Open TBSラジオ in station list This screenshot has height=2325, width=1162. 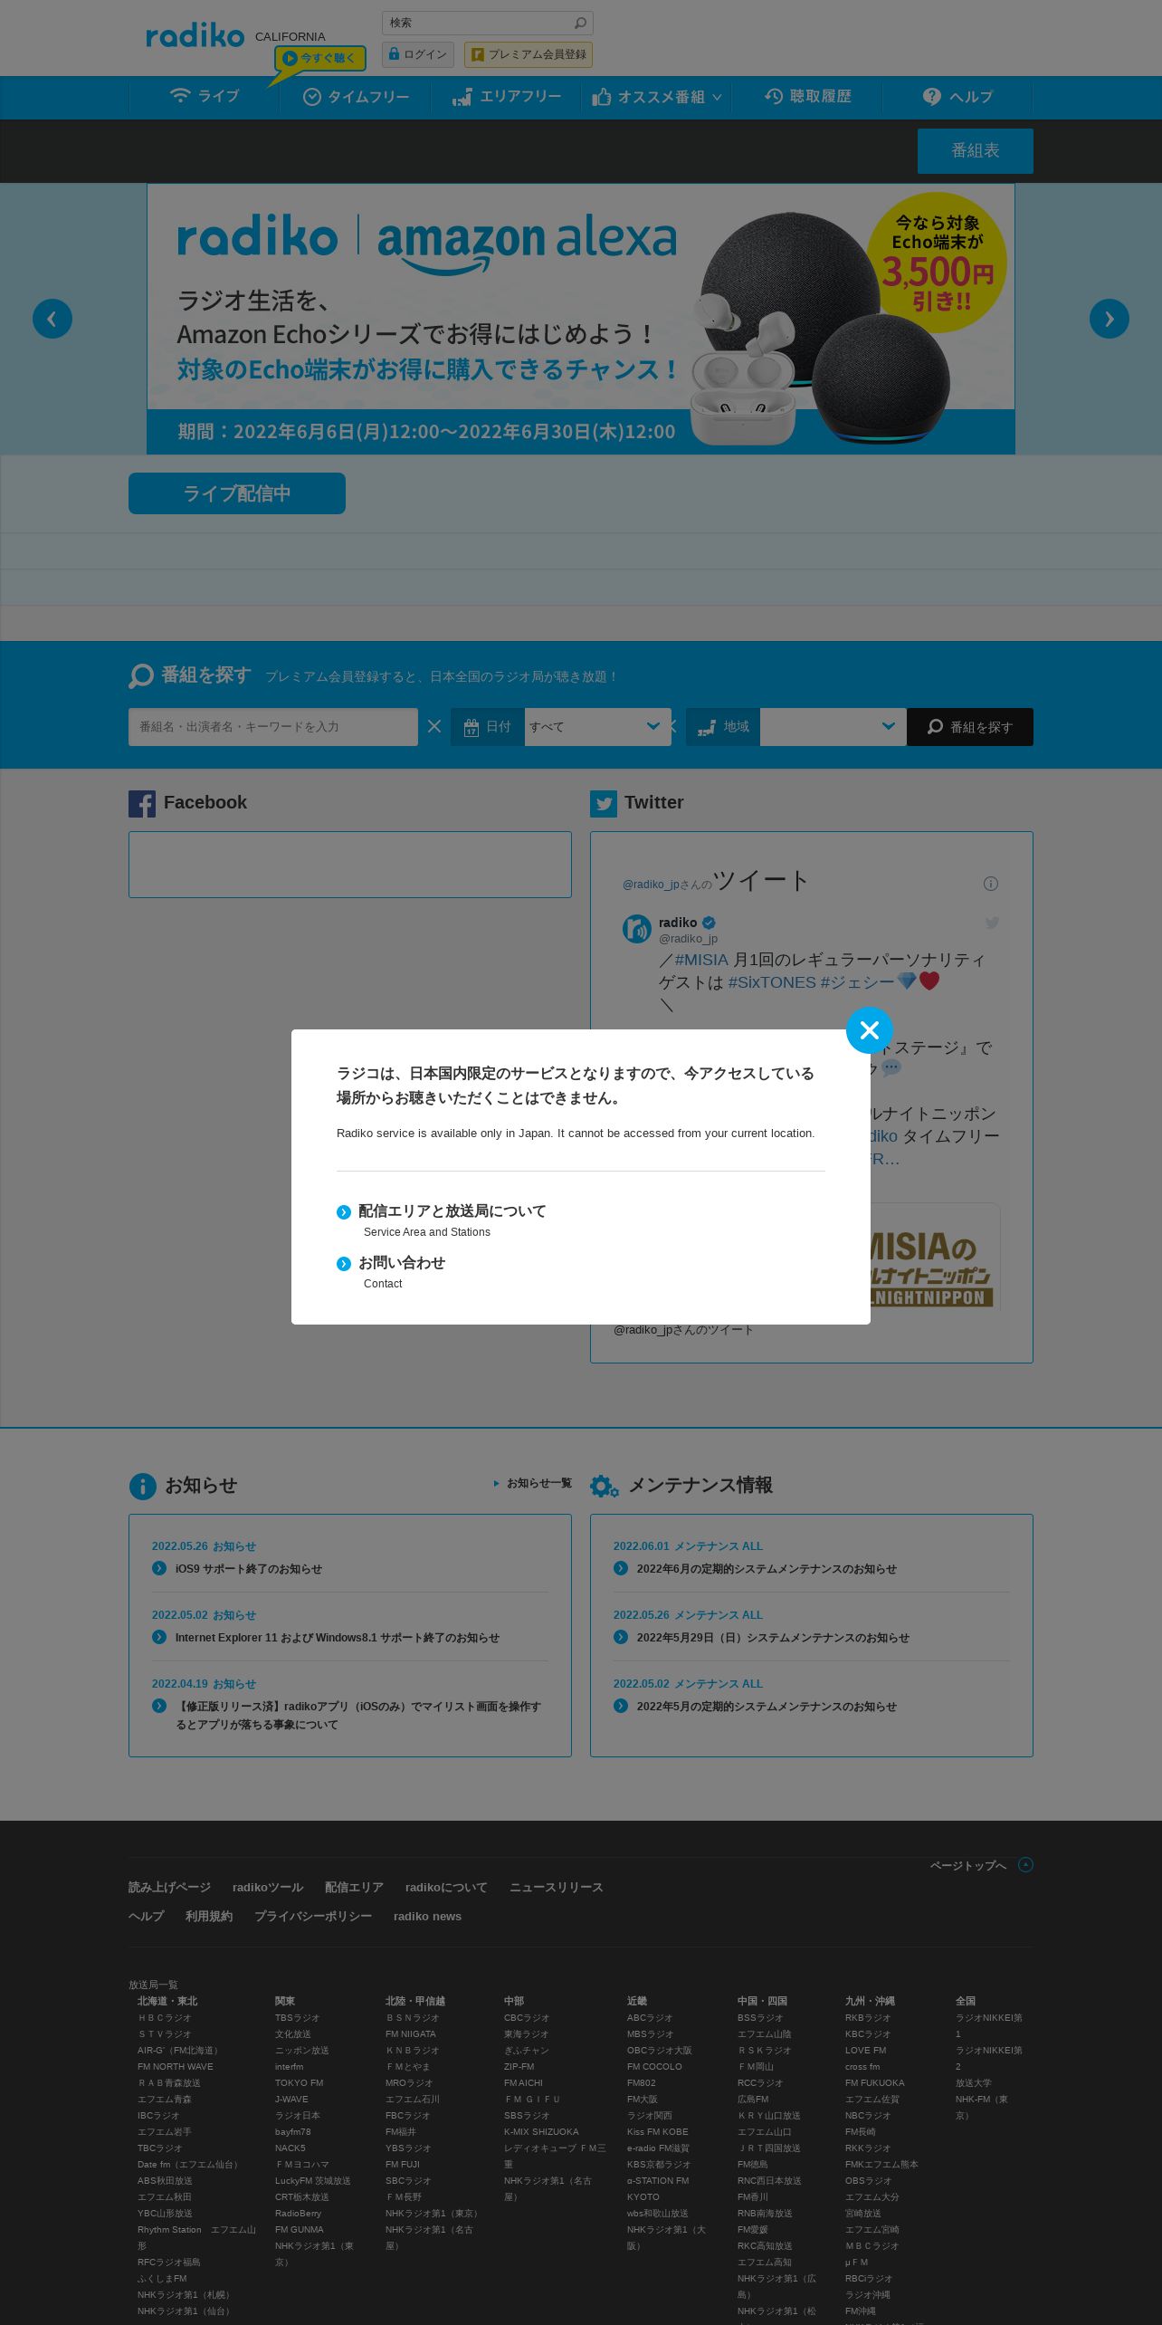pos(298,2017)
